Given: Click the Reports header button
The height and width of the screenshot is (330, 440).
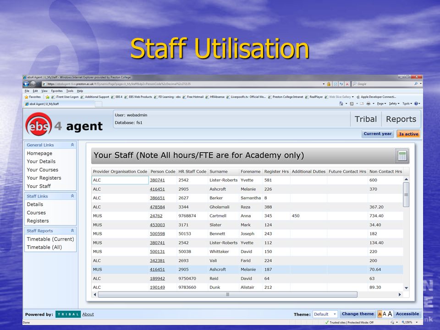Looking at the screenshot, I should coord(401,119).
